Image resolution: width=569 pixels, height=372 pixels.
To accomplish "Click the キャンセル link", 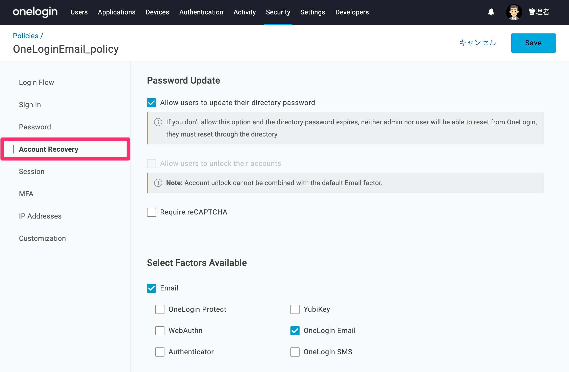I will pos(478,43).
